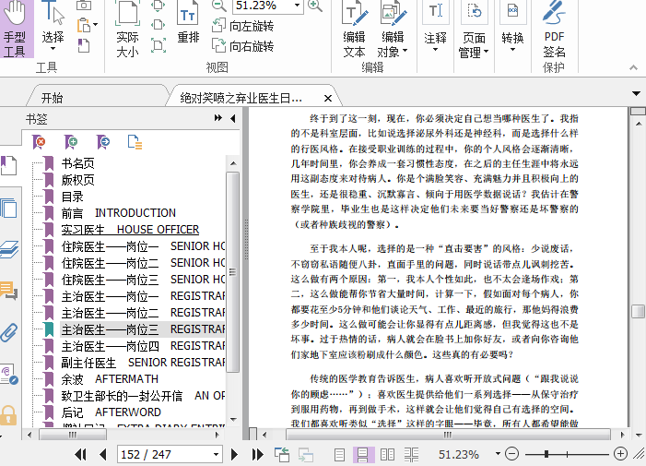
Task: Go to the previous view
Action: (282, 454)
